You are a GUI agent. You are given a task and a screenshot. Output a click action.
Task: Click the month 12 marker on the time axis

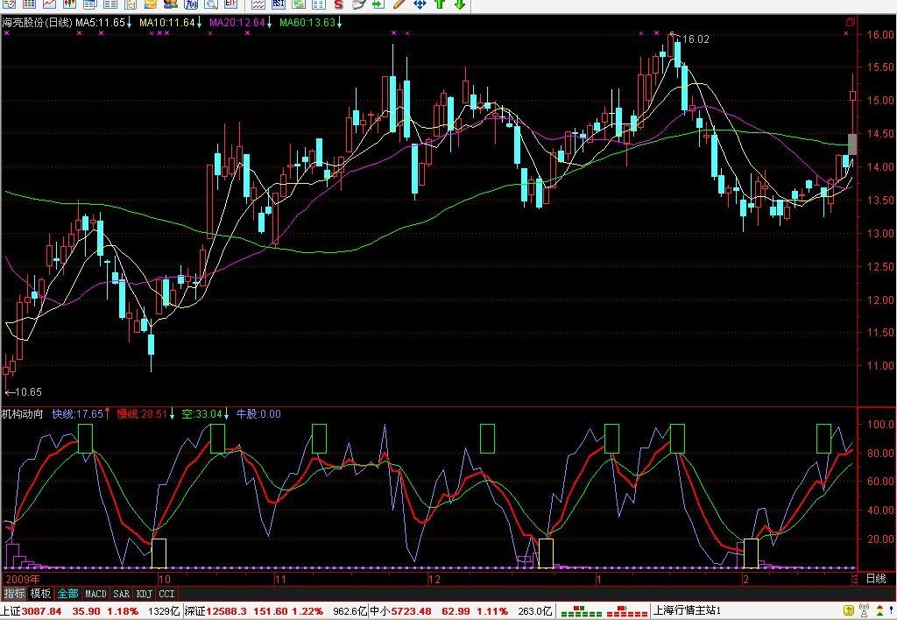(434, 580)
